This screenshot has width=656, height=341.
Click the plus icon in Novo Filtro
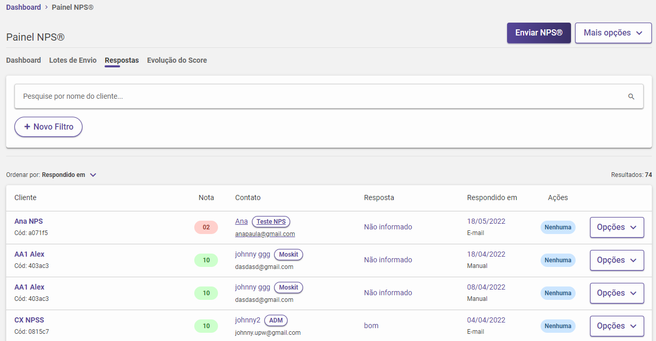pyautogui.click(x=27, y=127)
